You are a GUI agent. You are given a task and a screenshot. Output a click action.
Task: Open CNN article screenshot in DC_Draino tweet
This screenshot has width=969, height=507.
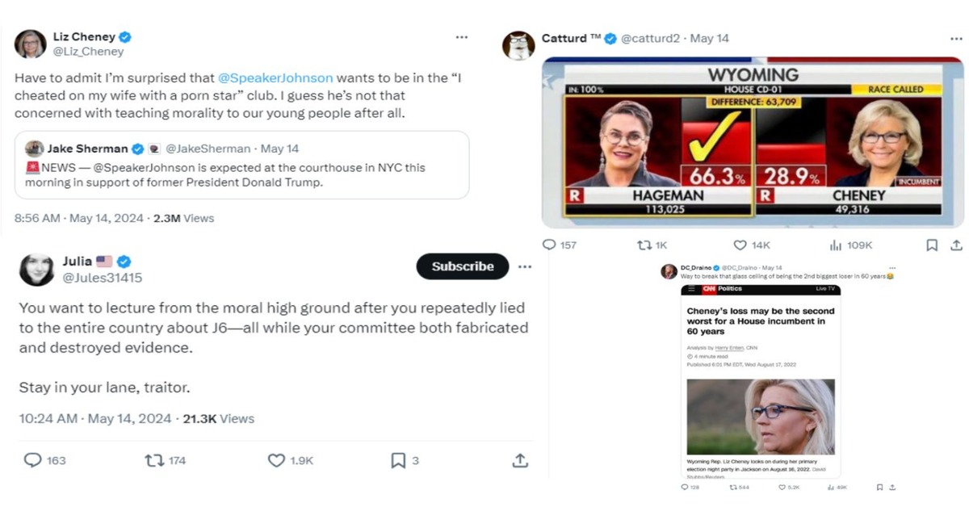tap(760, 381)
